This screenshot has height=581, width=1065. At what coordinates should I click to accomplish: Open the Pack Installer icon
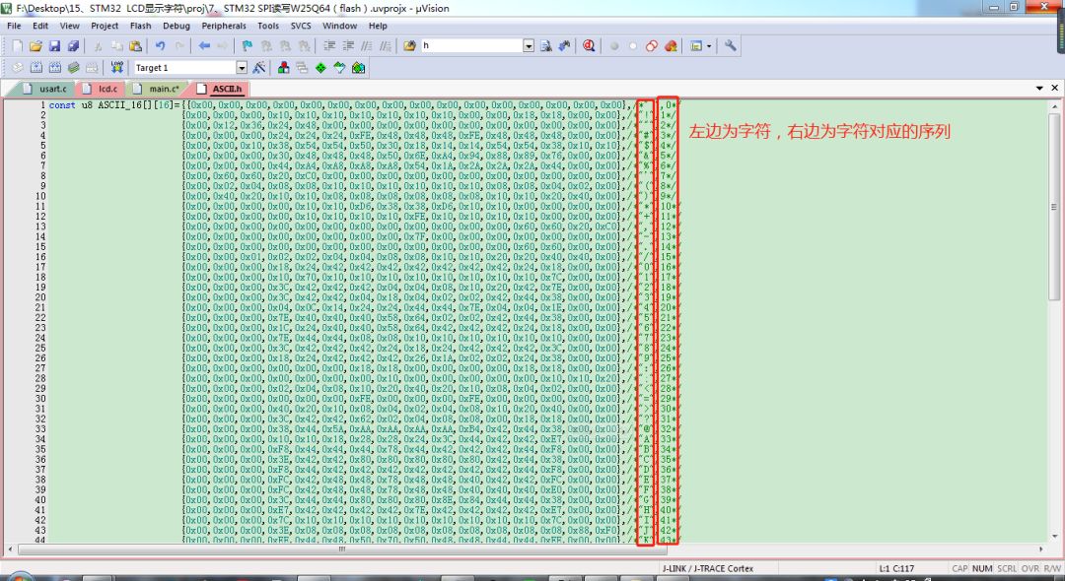pyautogui.click(x=358, y=68)
